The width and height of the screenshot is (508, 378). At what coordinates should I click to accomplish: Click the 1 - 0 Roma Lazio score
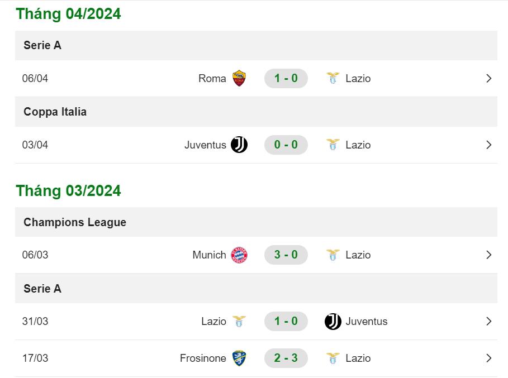click(286, 78)
